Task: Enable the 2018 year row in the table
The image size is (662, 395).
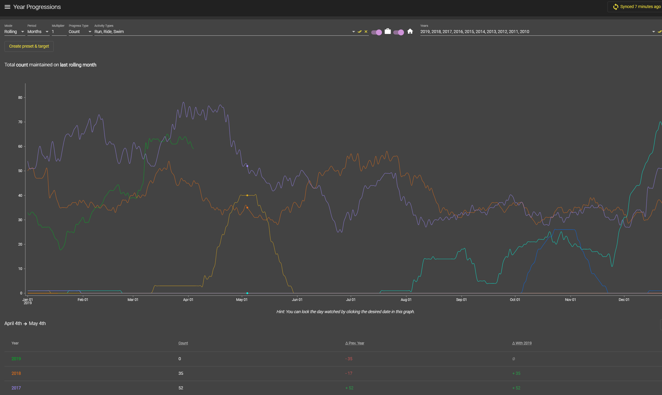Action: coord(16,373)
